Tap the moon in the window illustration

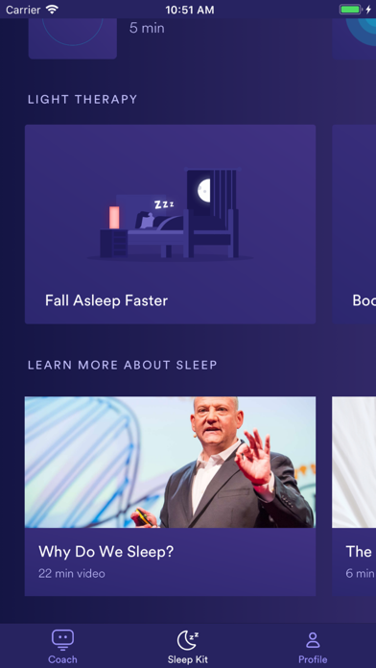(204, 190)
